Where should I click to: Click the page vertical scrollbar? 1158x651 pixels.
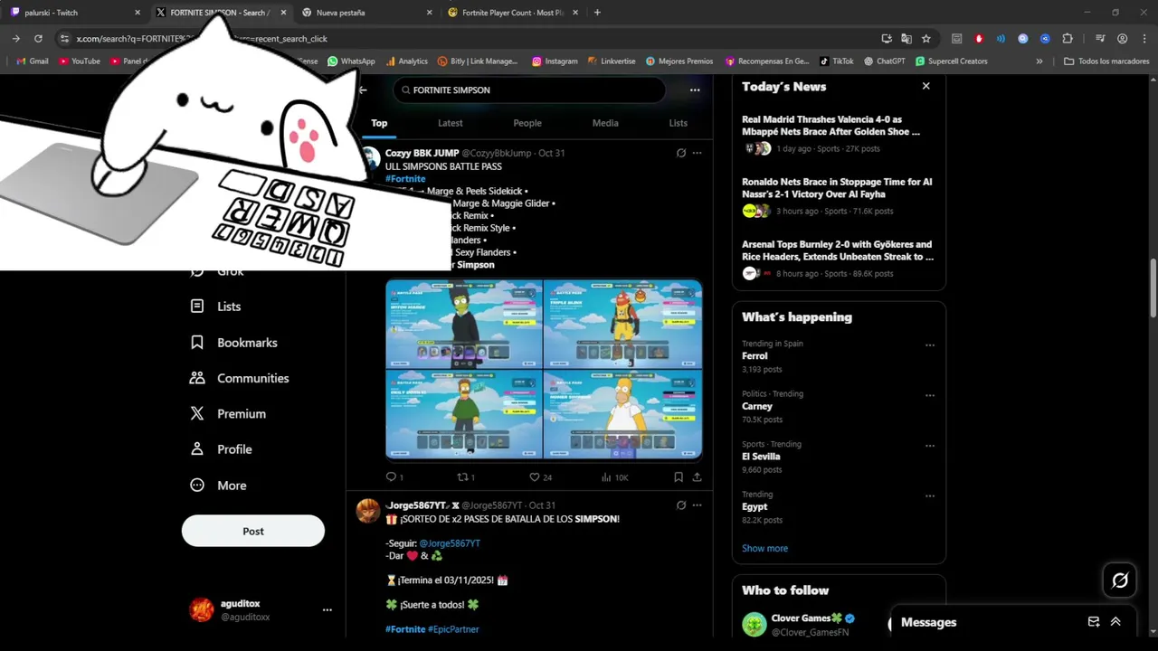coord(1153,289)
